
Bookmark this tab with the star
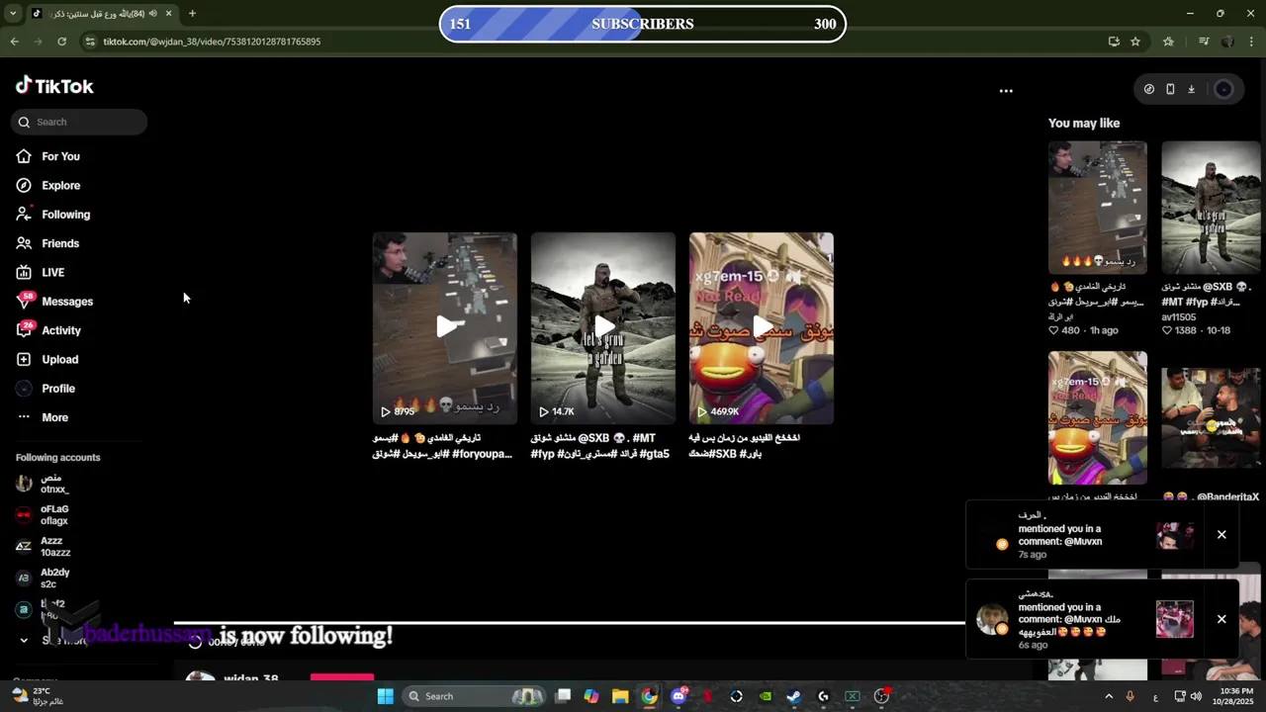coord(1135,42)
